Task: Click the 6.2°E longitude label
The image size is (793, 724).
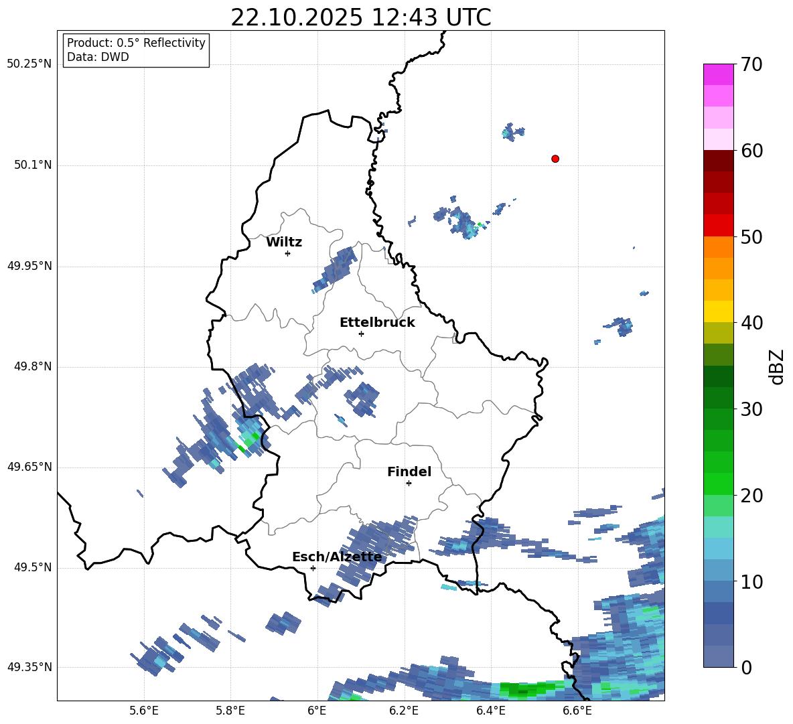Action: [404, 711]
